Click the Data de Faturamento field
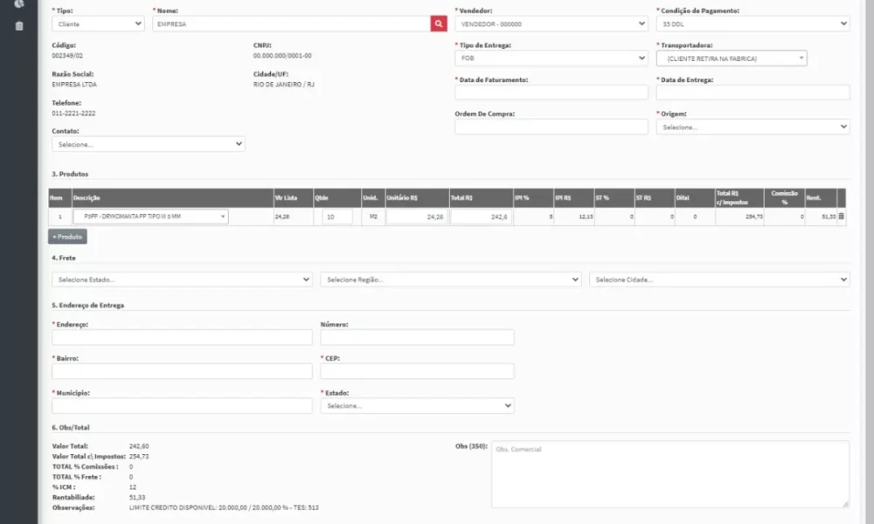The image size is (874, 524). (551, 93)
